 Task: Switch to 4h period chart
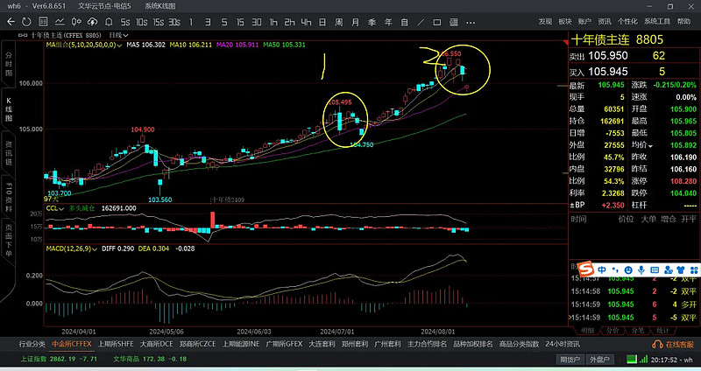(306, 22)
